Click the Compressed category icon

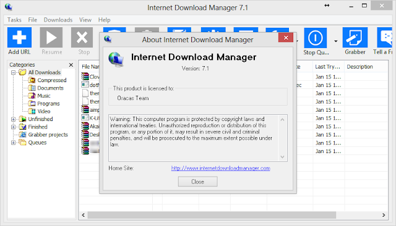(32, 80)
